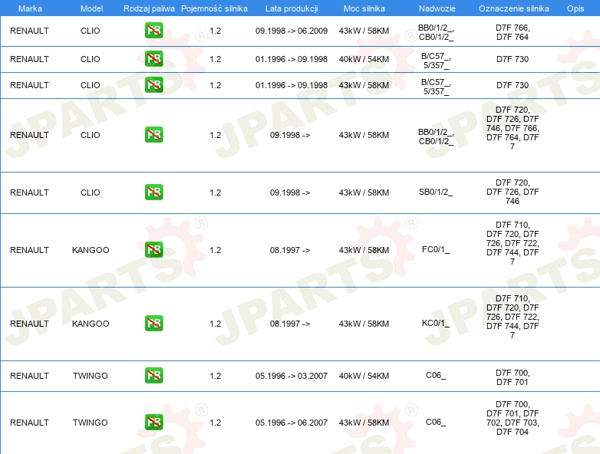Click KANGOO model in FC0/1_ row
This screenshot has width=600, height=454.
[91, 250]
